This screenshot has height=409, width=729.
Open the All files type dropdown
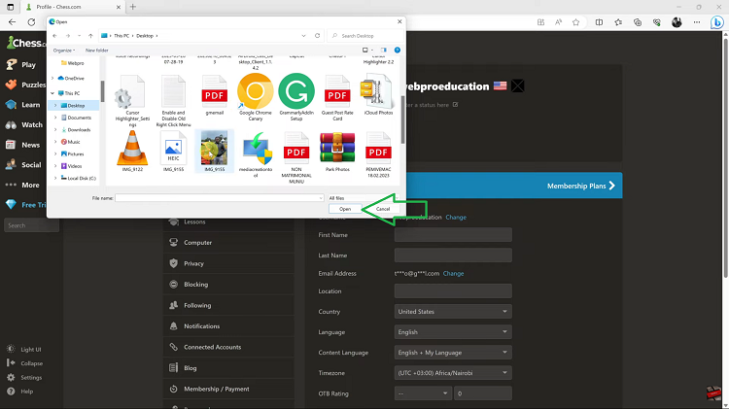point(364,198)
